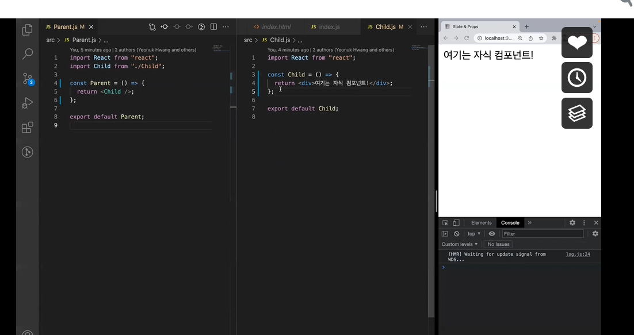Image resolution: width=634 pixels, height=335 pixels.
Task: Go forward in the browser
Action: click(456, 38)
